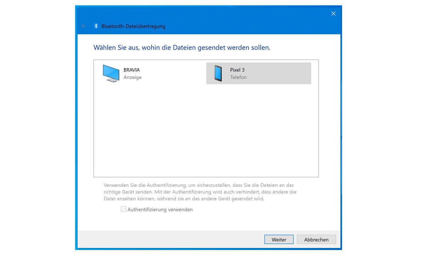Select the Pixel 3 phone icon
The image size is (425, 255).
(x=218, y=73)
